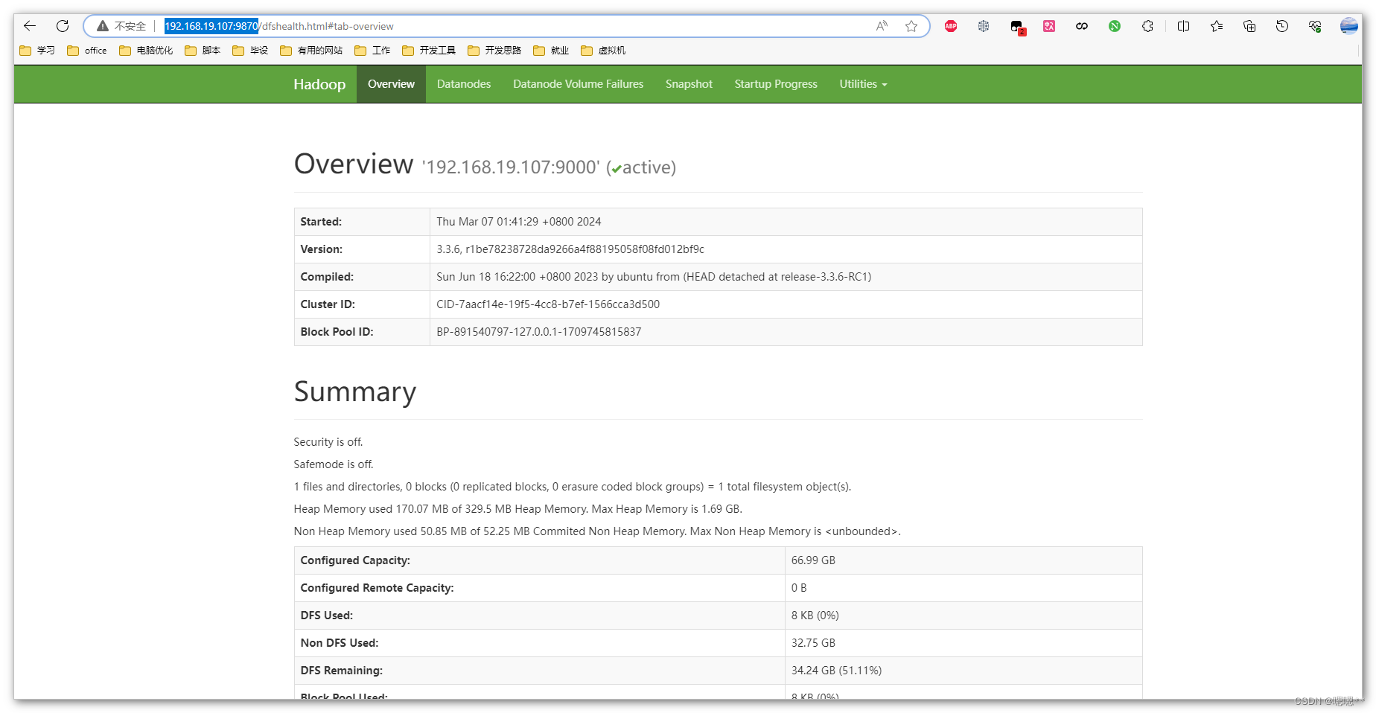The image size is (1376, 713).
Task: Click the Started timestamp value
Action: pyautogui.click(x=518, y=222)
